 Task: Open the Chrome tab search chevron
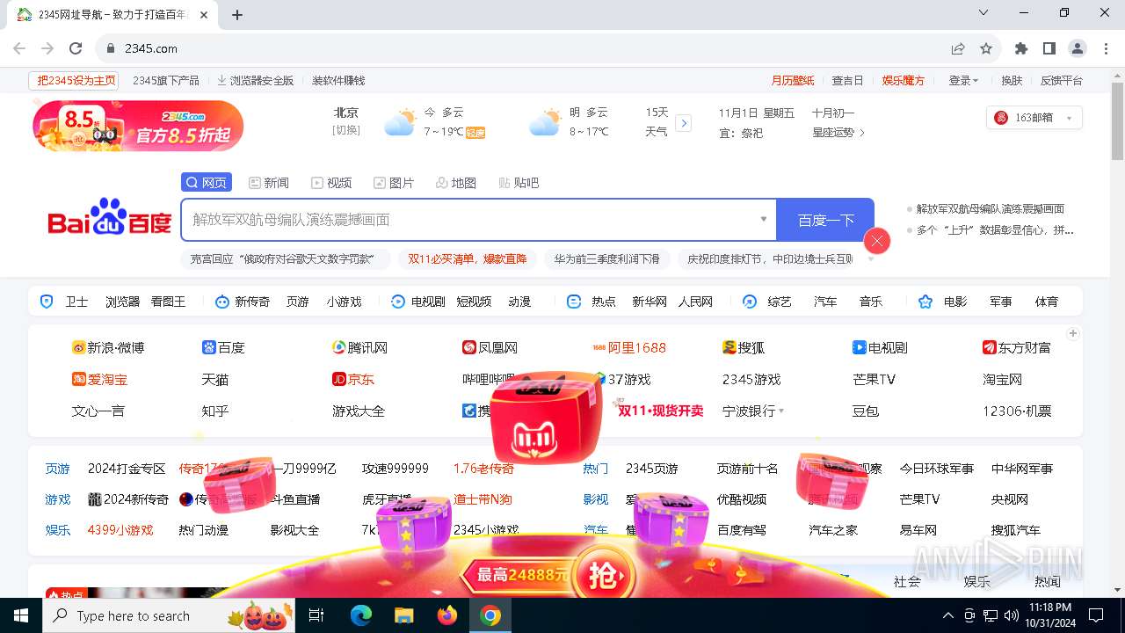pos(983,12)
